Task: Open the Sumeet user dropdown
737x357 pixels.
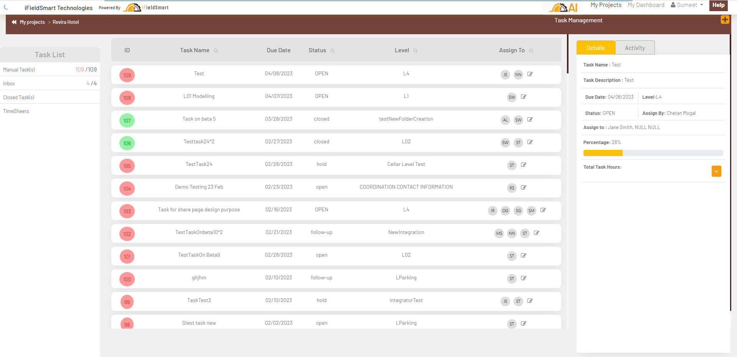Action: 687,5
